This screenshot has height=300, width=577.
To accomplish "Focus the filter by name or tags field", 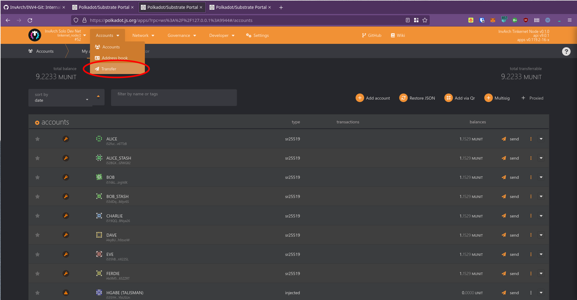I will (174, 97).
